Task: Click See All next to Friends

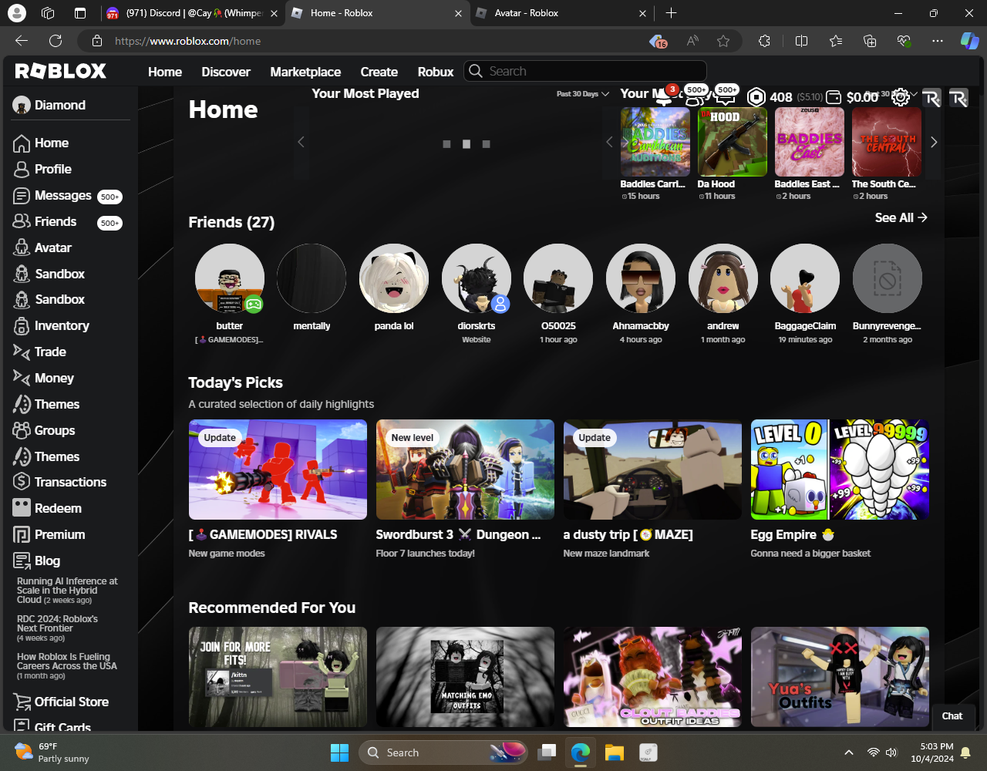Action: click(901, 218)
